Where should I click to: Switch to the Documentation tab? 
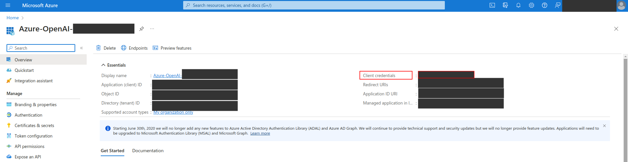(x=148, y=151)
